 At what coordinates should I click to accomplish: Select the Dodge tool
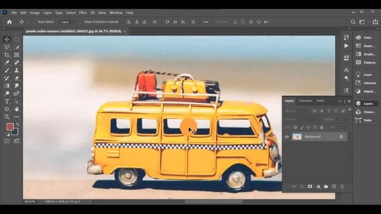(7, 94)
